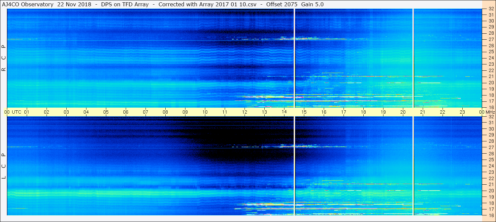Select the 14 hour mark on time axis
Viewport: 496px width, 222px height.
pyautogui.click(x=284, y=112)
